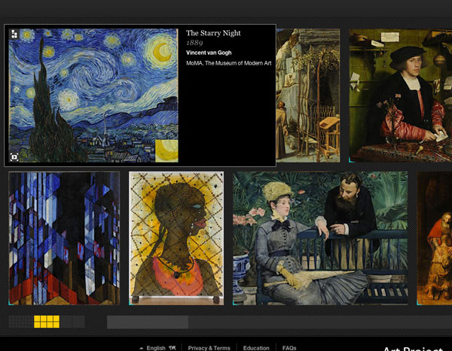Viewport: 452px width, 351px height.
Task: Open 'MoMA, The Museum of Modern Art' link
Action: [x=229, y=63]
